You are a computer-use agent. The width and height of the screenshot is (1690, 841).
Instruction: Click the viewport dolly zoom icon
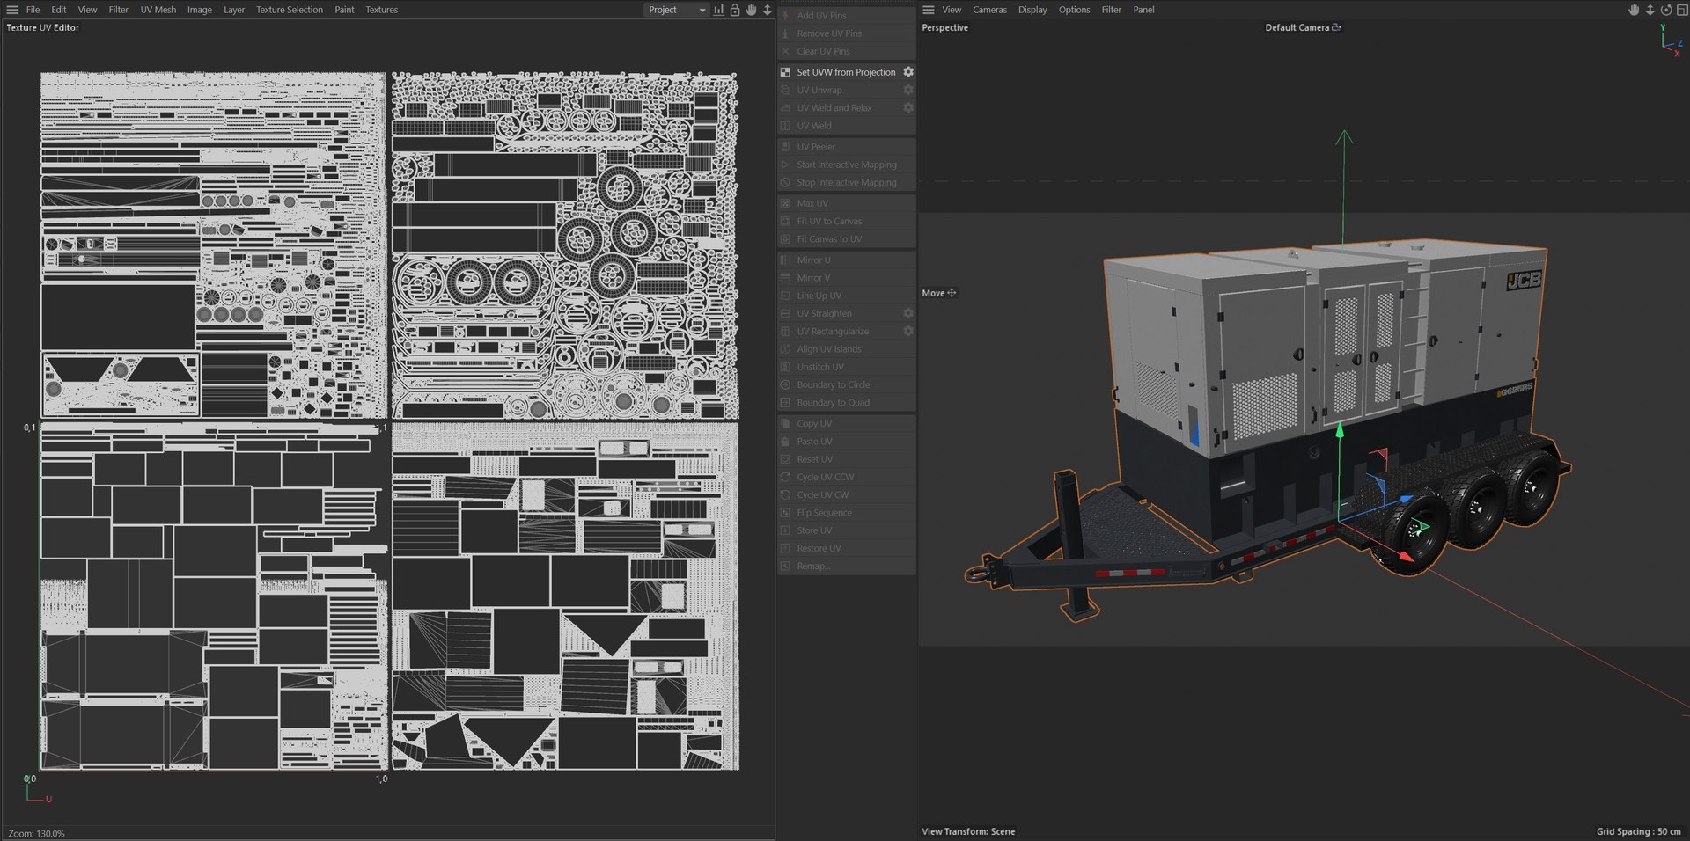[1650, 10]
